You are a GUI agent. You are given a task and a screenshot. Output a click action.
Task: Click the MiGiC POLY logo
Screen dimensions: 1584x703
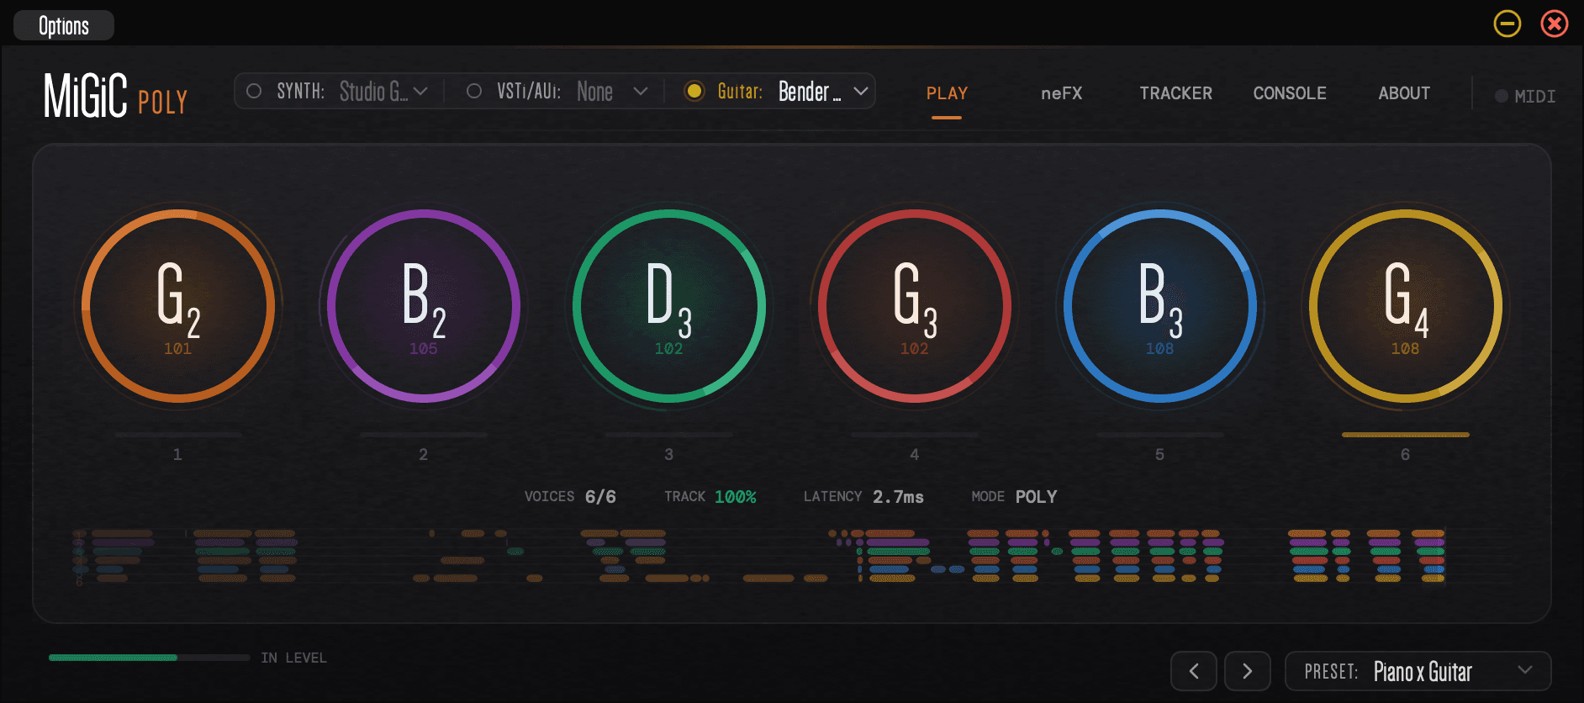coord(115,96)
